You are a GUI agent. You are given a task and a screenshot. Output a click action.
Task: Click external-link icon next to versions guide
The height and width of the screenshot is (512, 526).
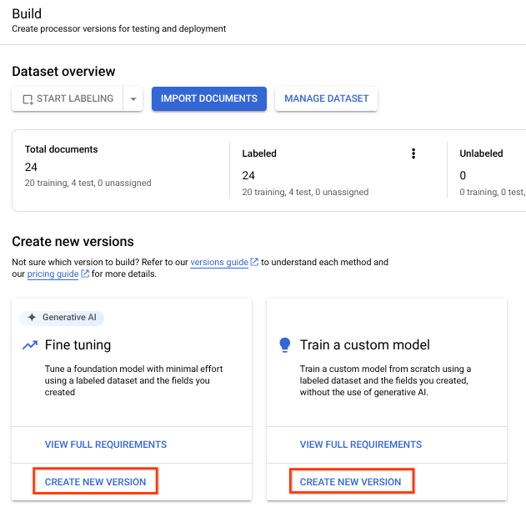(x=254, y=263)
